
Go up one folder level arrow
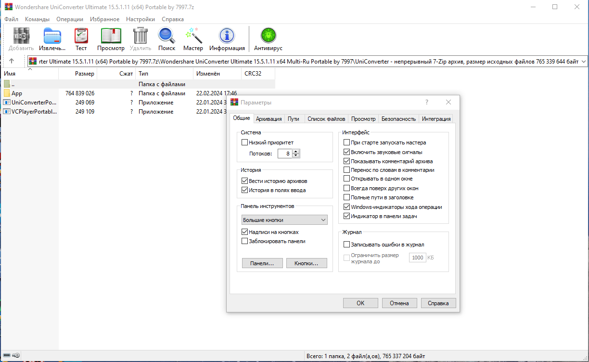12,61
